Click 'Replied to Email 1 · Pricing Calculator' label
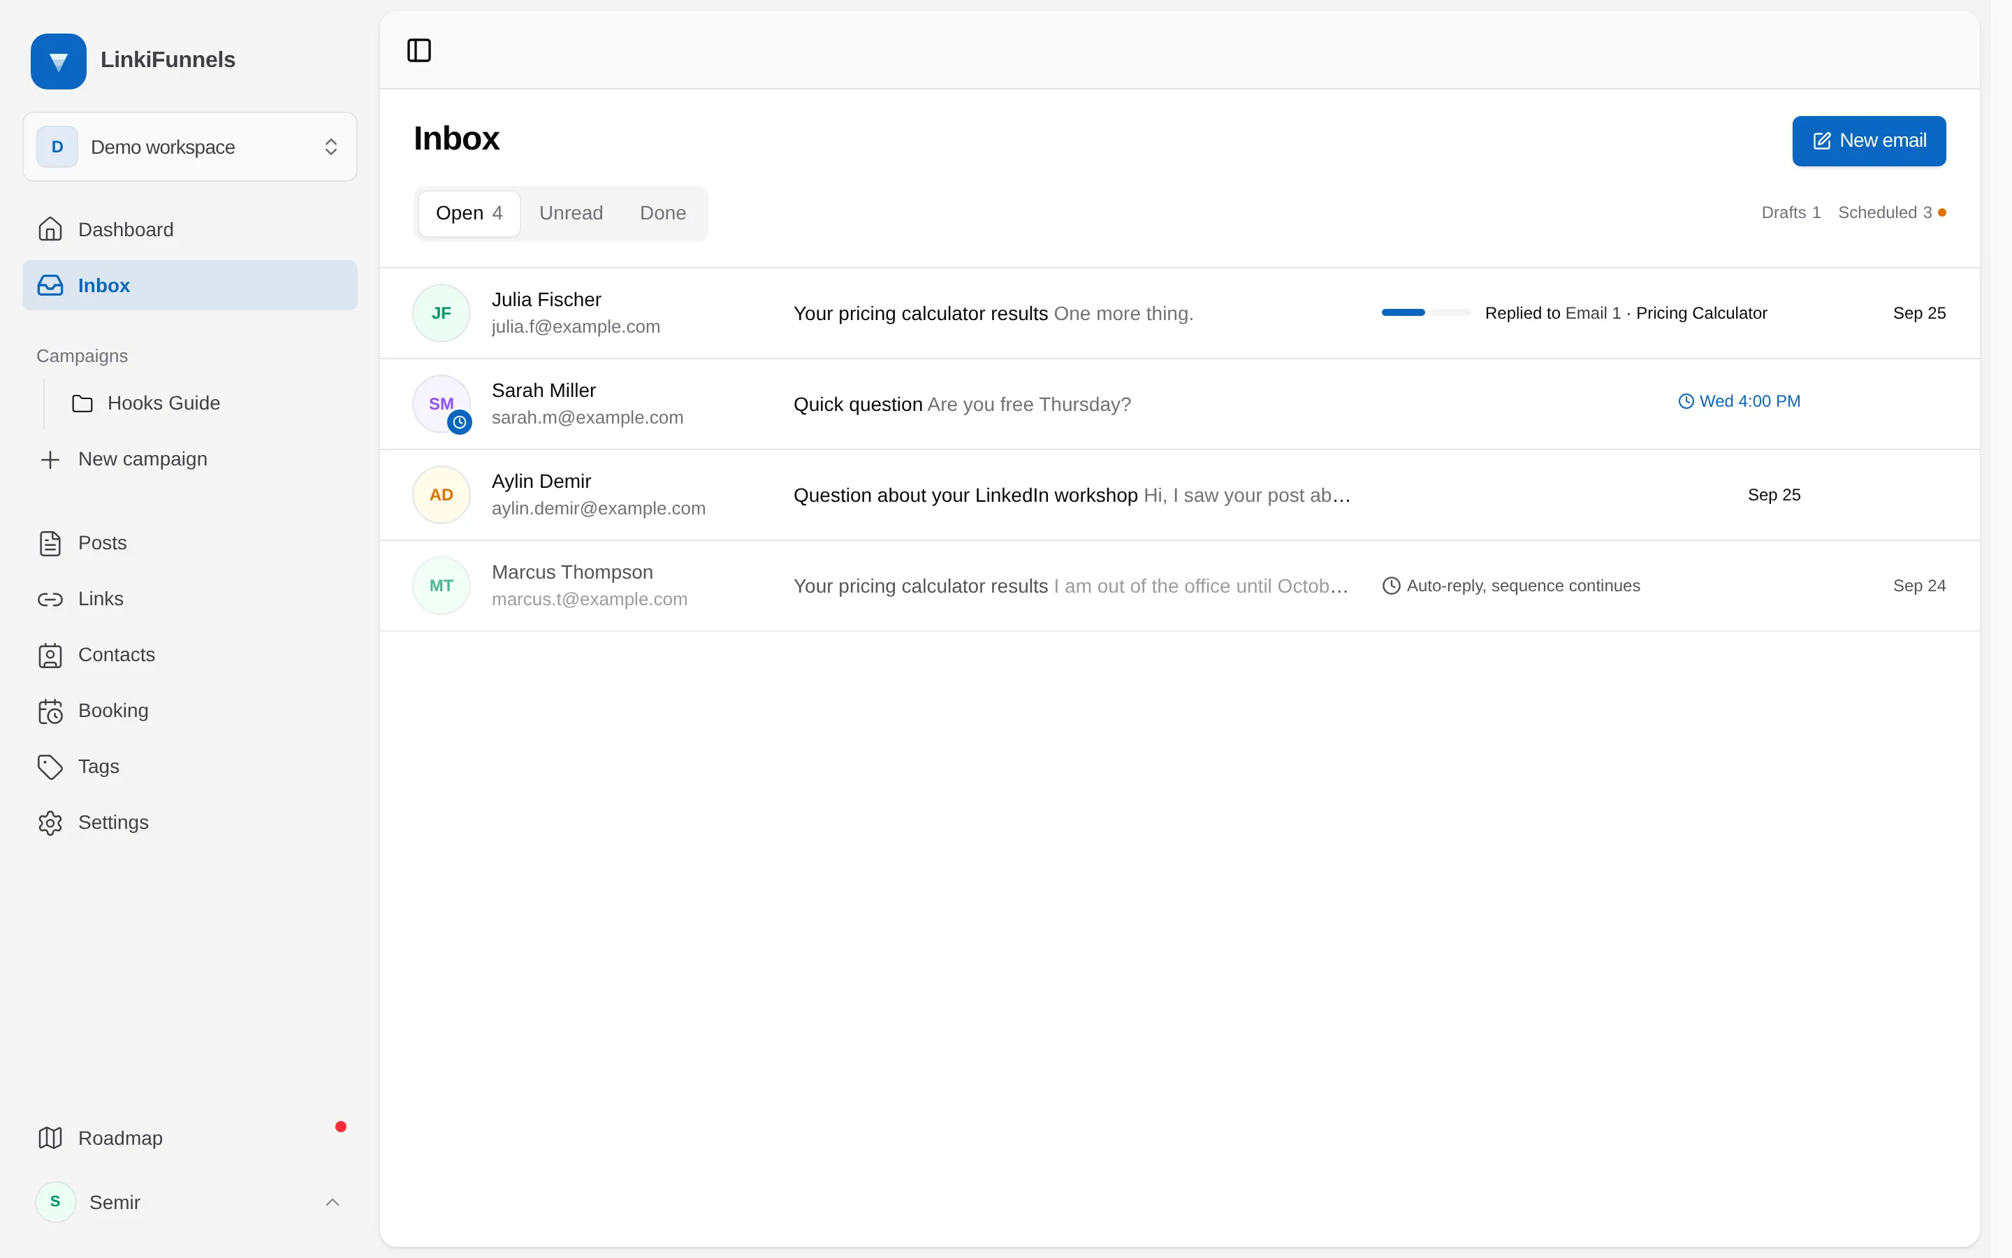This screenshot has width=2012, height=1258. (1626, 314)
